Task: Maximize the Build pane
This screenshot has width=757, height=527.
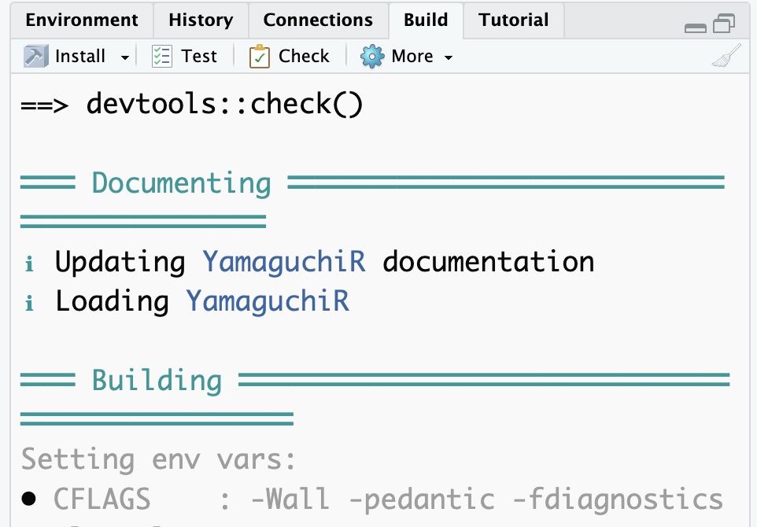Action: (x=724, y=24)
